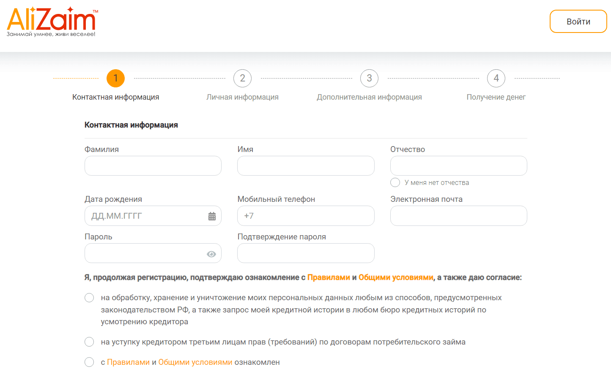The width and height of the screenshot is (611, 380).
Task: Show password with the eye icon
Action: click(x=211, y=254)
